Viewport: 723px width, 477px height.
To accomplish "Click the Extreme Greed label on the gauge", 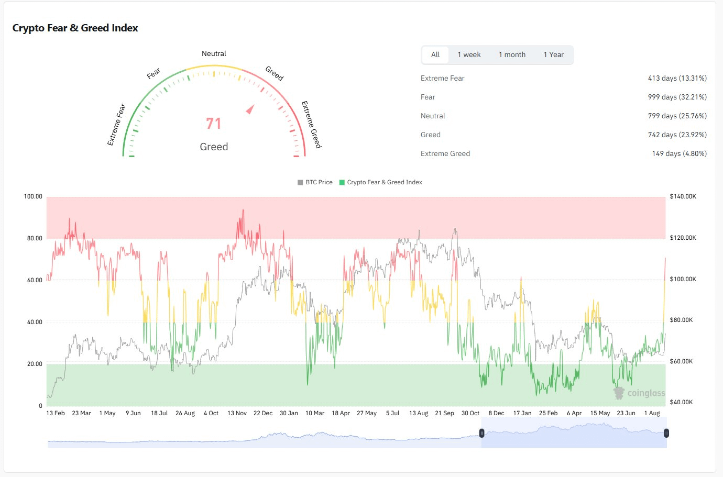I will (x=311, y=125).
